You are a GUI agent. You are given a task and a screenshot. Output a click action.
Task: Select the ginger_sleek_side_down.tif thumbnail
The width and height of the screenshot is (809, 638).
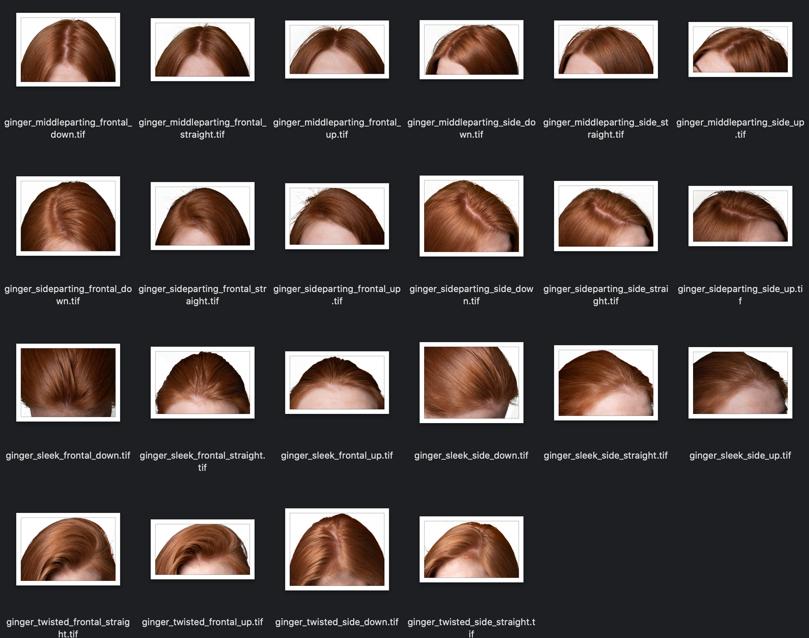(471, 383)
